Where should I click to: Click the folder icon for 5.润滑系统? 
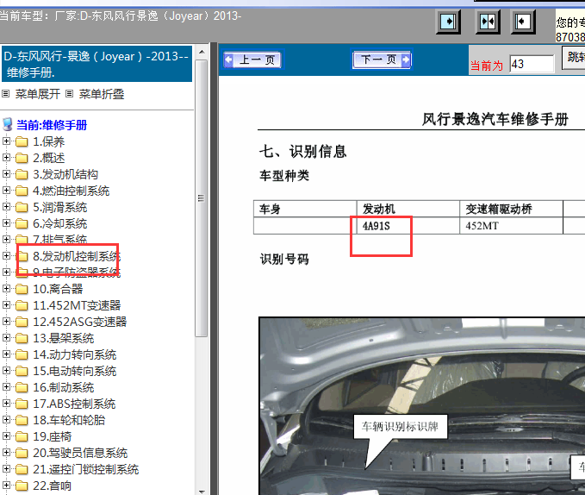click(x=22, y=207)
